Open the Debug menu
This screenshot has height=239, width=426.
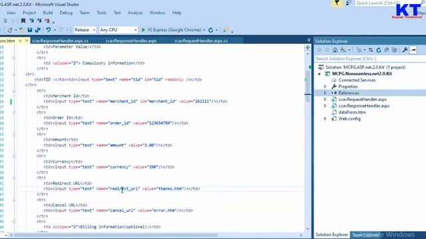(66, 13)
